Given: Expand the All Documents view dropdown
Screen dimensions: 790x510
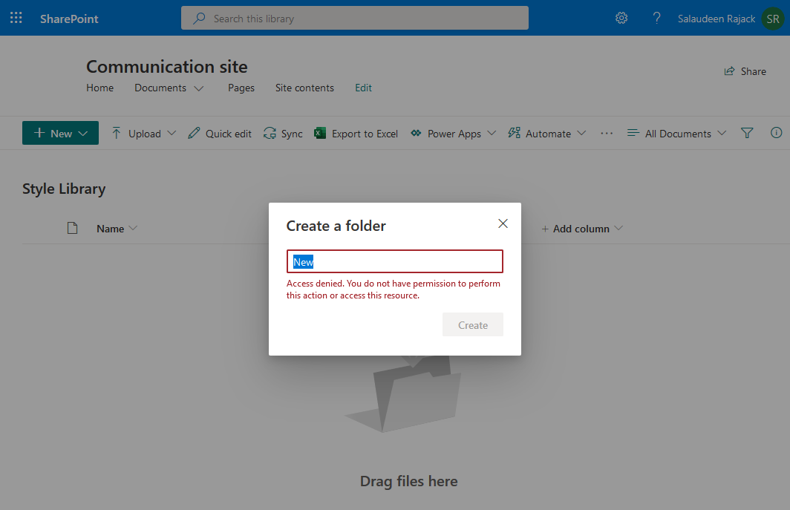Looking at the screenshot, I should click(x=676, y=133).
